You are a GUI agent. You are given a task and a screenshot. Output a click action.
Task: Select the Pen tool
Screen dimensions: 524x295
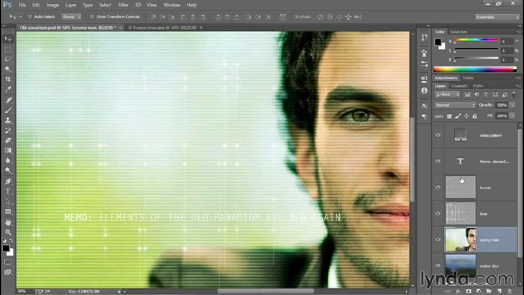pos(8,181)
